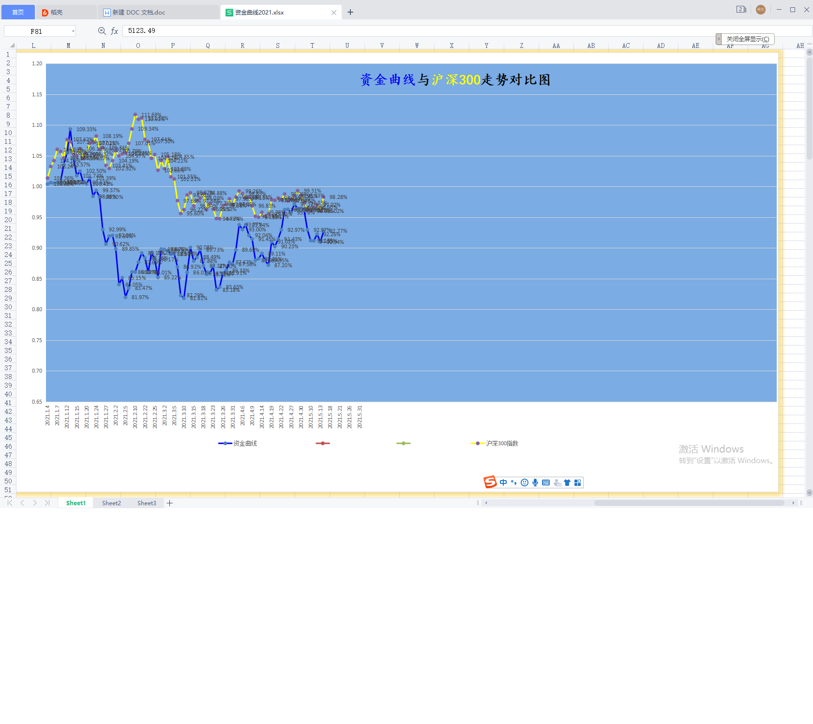The height and width of the screenshot is (724, 813).
Task: Open the Sogou soft keyboard icon
Action: pyautogui.click(x=546, y=483)
